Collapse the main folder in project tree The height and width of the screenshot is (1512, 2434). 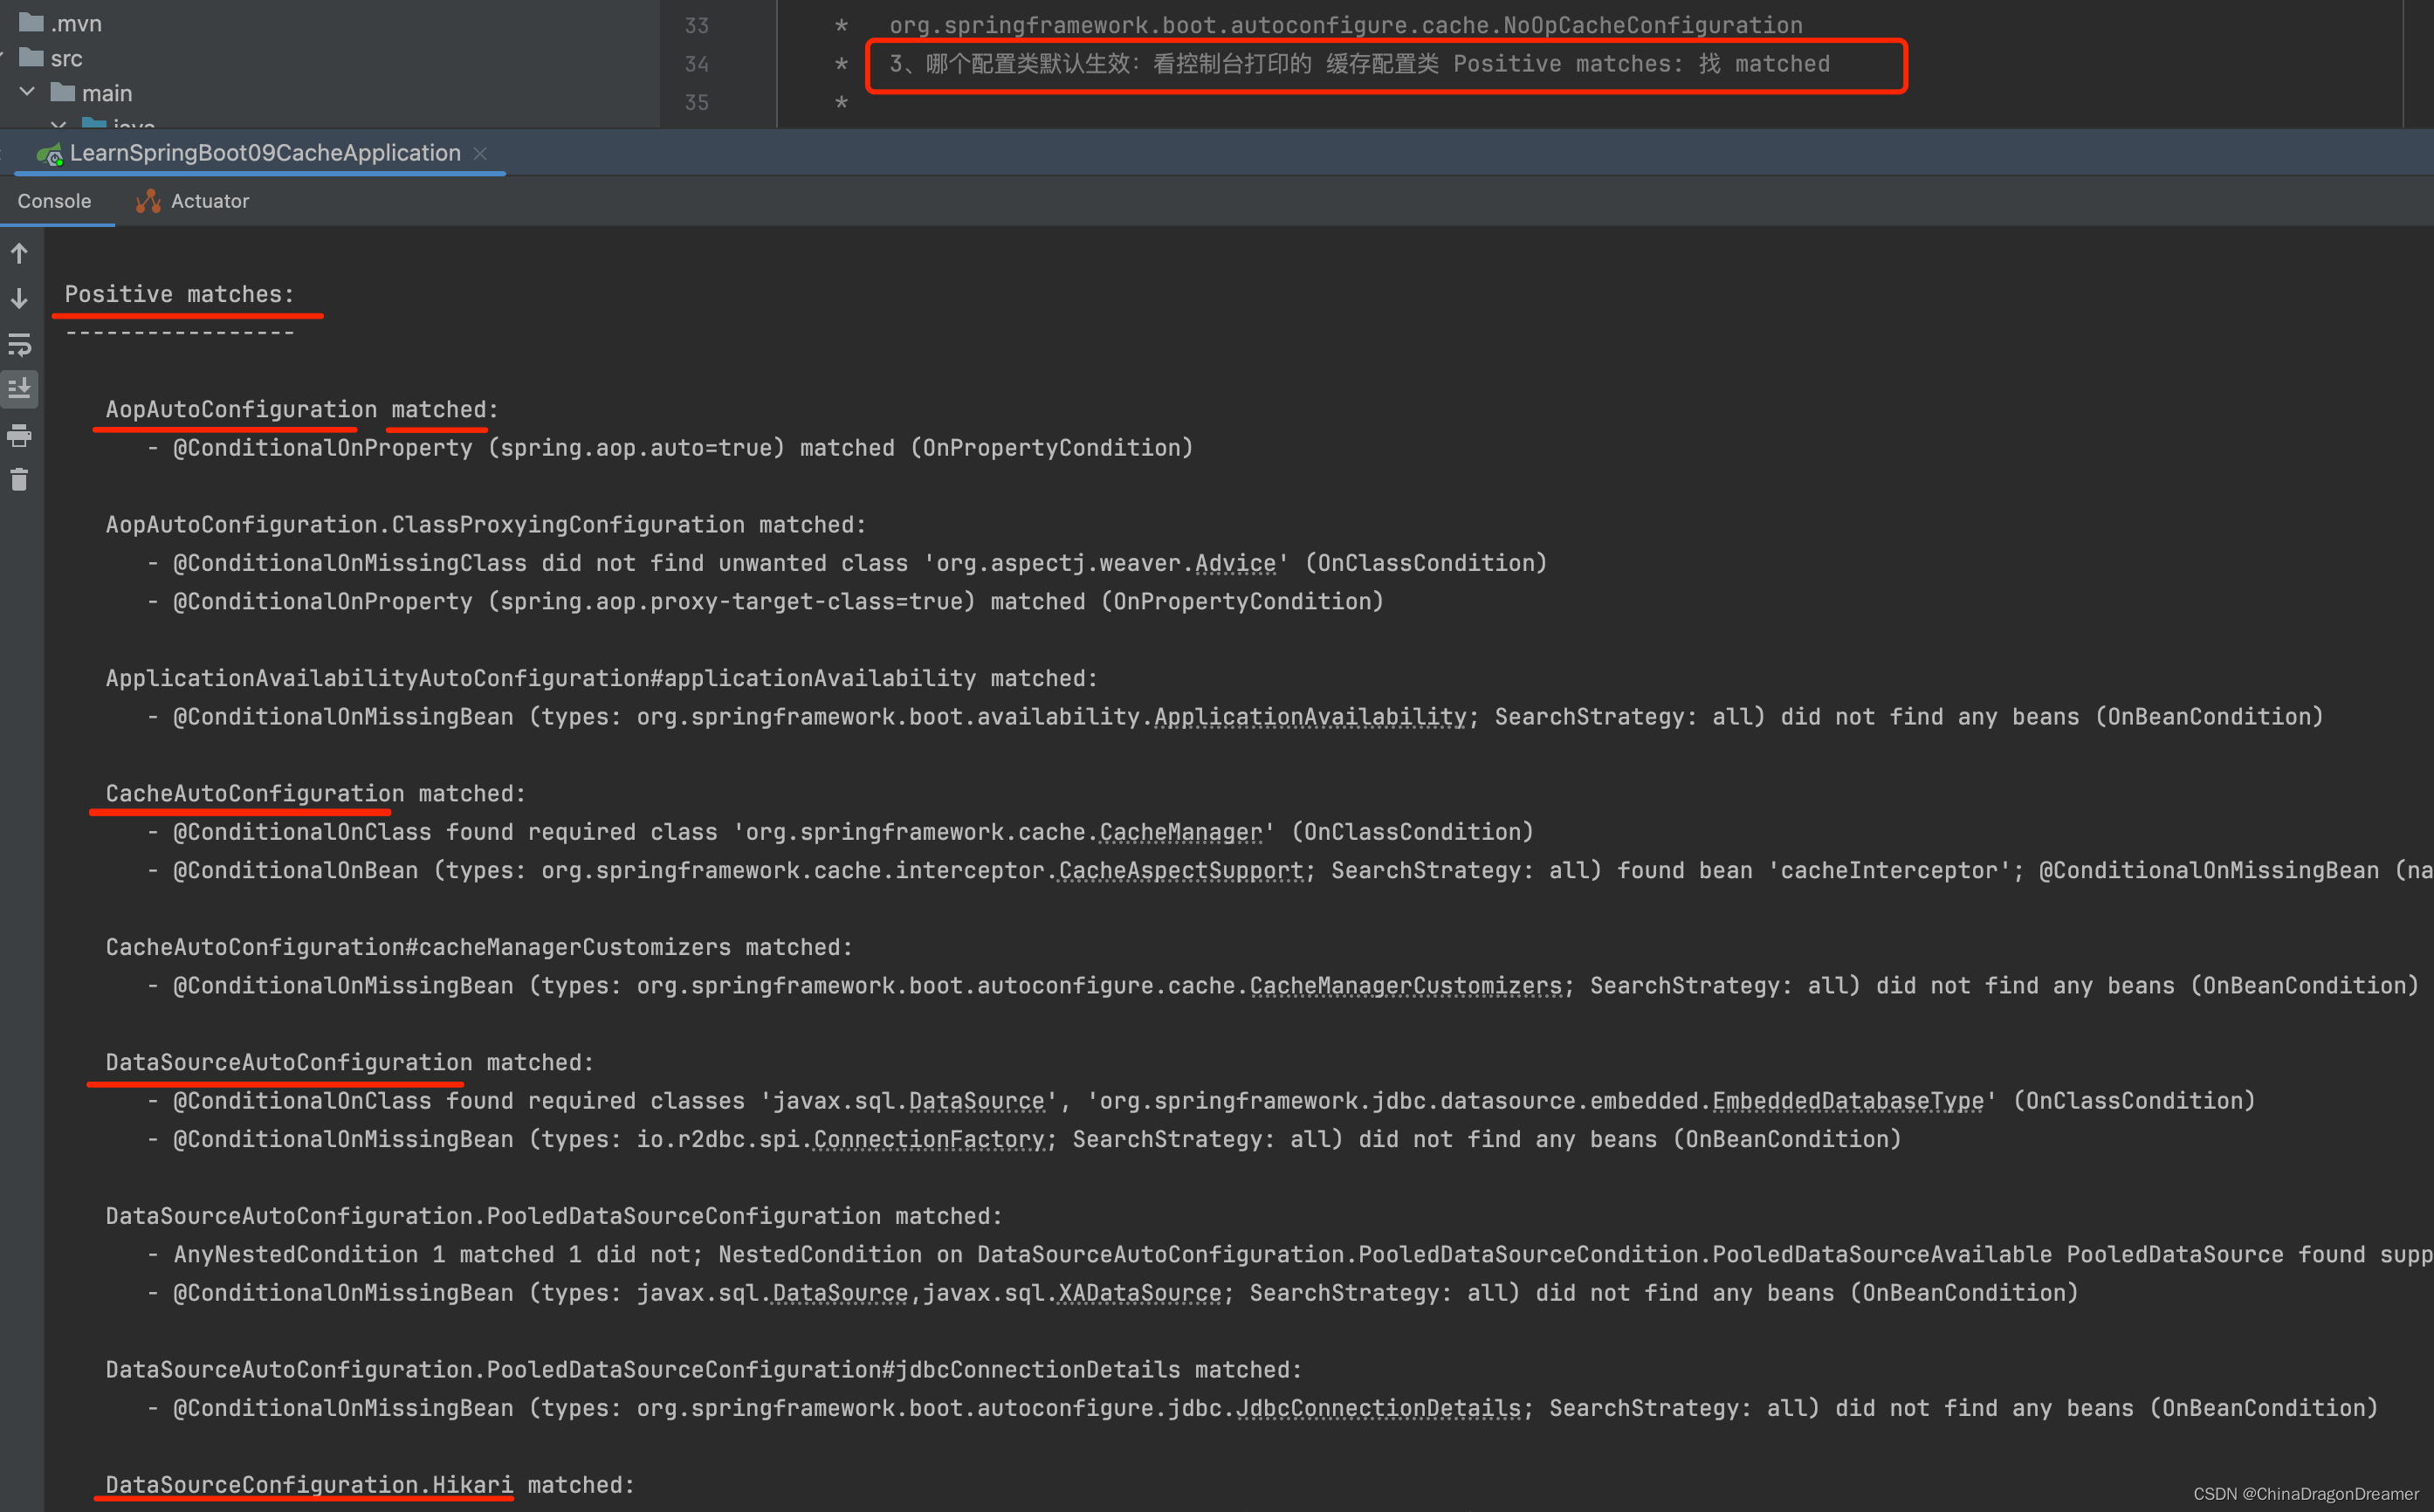tap(28, 92)
